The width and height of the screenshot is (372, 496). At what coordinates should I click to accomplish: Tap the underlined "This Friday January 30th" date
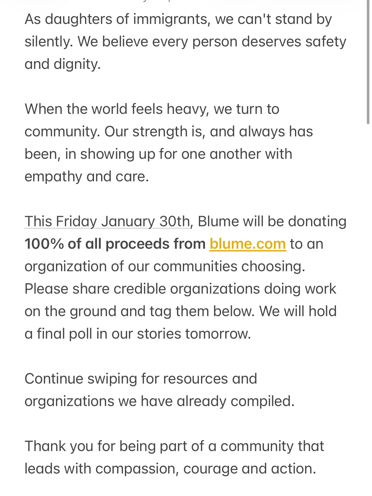[x=107, y=221]
